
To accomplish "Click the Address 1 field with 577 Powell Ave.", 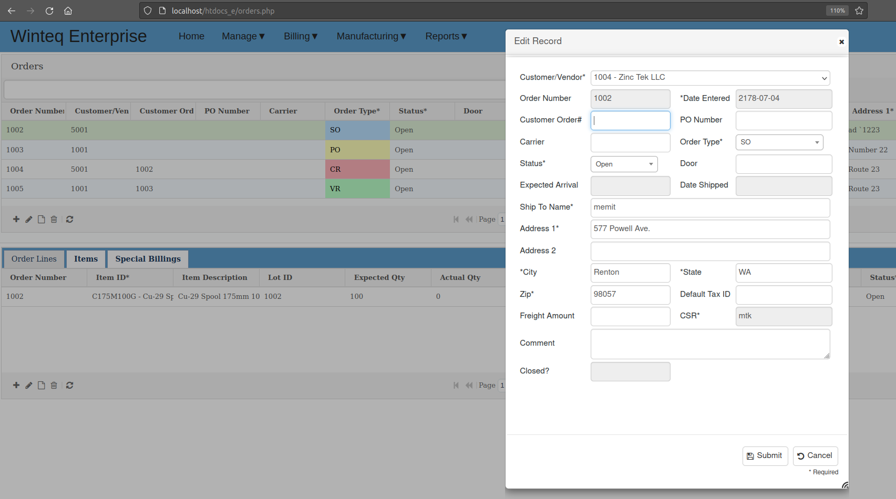I will (x=710, y=229).
